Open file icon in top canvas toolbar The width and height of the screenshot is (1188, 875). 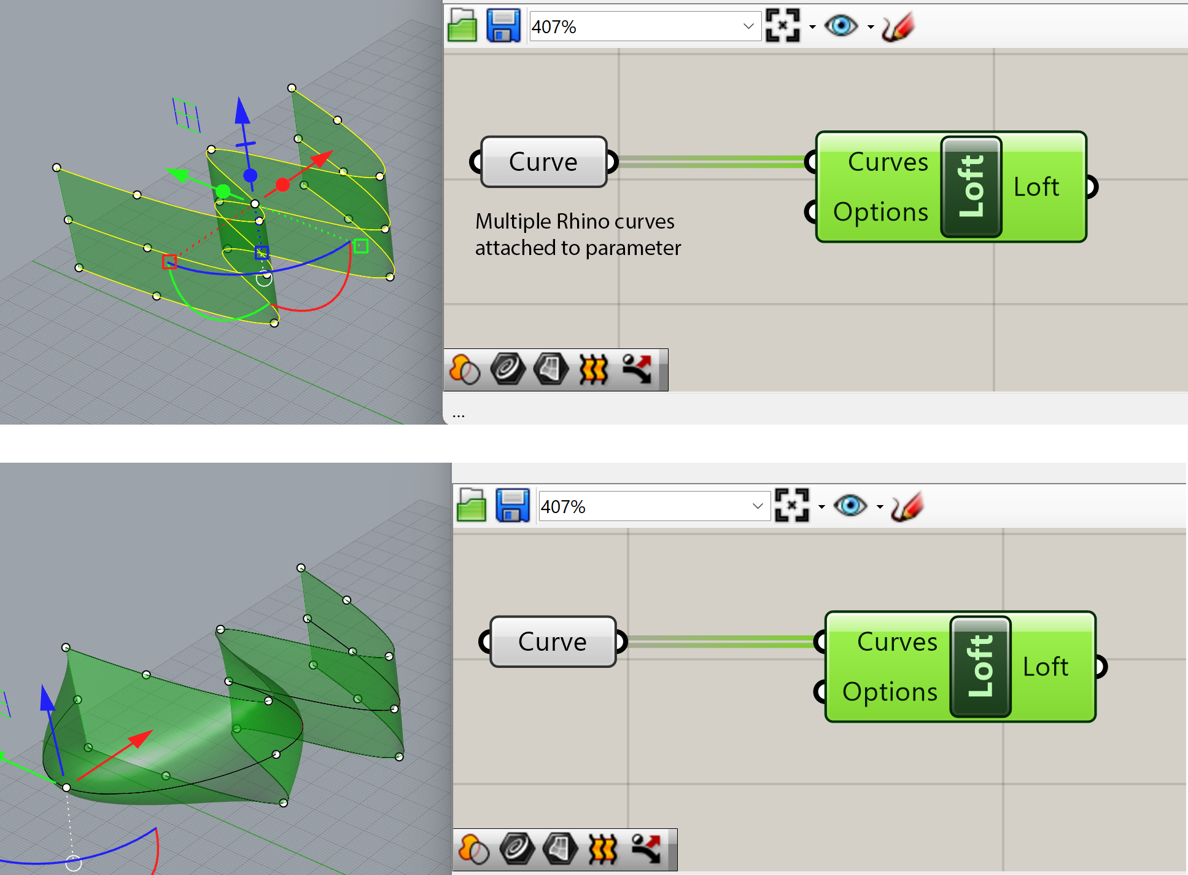click(x=462, y=26)
